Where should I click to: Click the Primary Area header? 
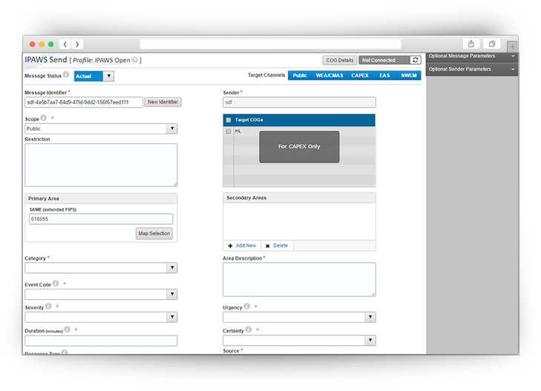(x=101, y=199)
